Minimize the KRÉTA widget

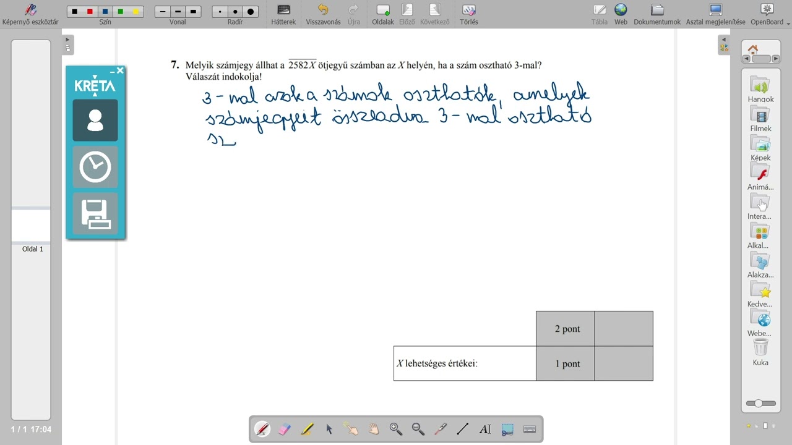pyautogui.click(x=112, y=72)
